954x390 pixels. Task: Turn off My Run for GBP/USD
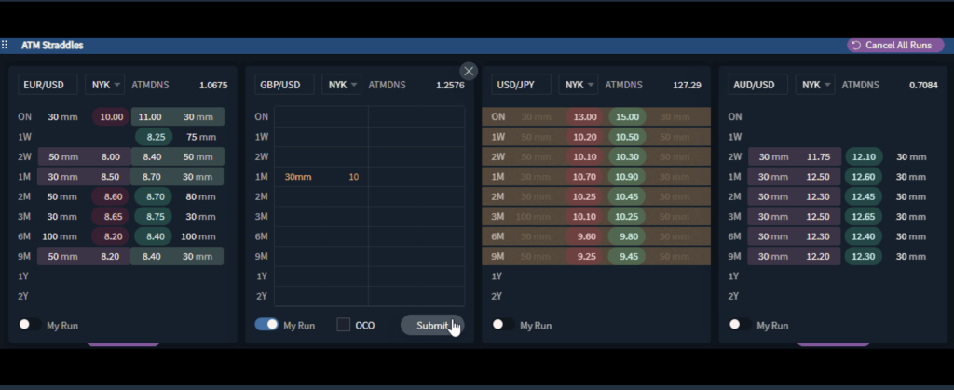coord(266,325)
